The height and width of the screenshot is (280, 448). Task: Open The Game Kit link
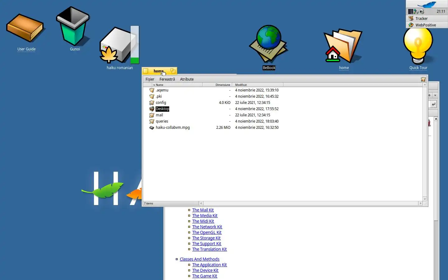pos(205,276)
